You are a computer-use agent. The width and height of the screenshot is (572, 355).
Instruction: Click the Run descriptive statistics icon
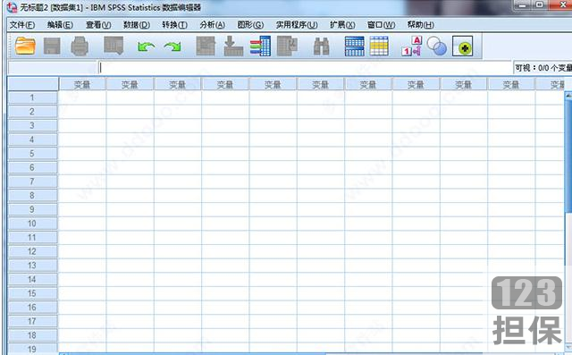287,46
